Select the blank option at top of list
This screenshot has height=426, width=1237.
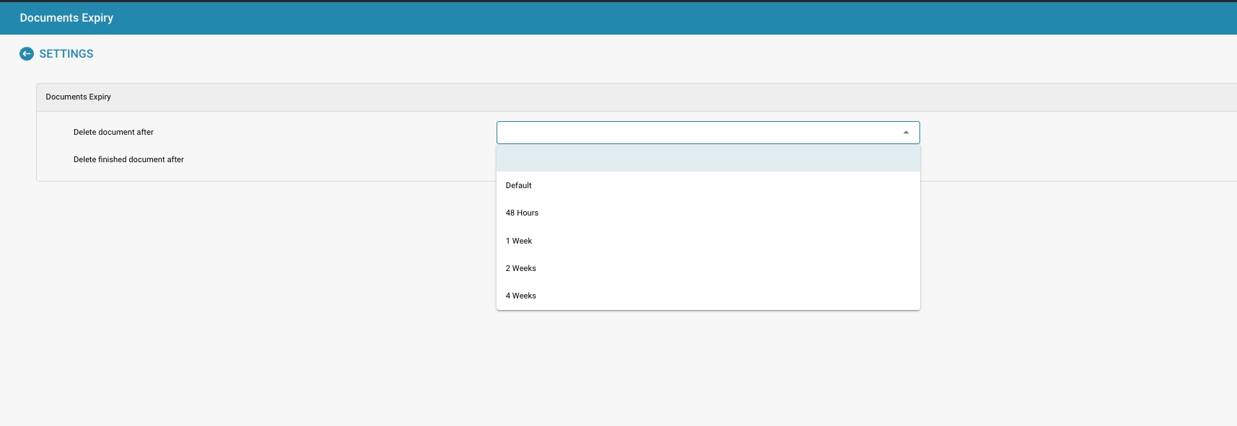pos(707,159)
